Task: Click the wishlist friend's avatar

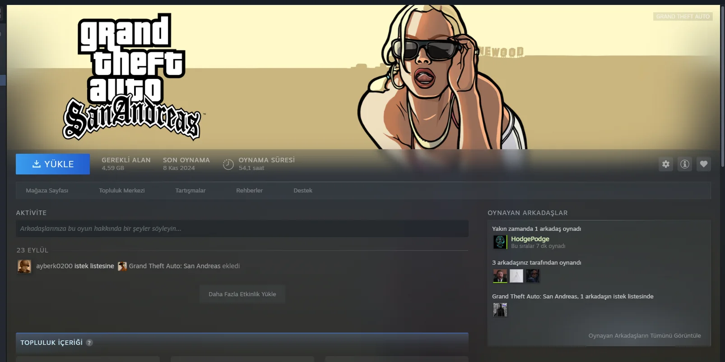Action: click(x=500, y=310)
